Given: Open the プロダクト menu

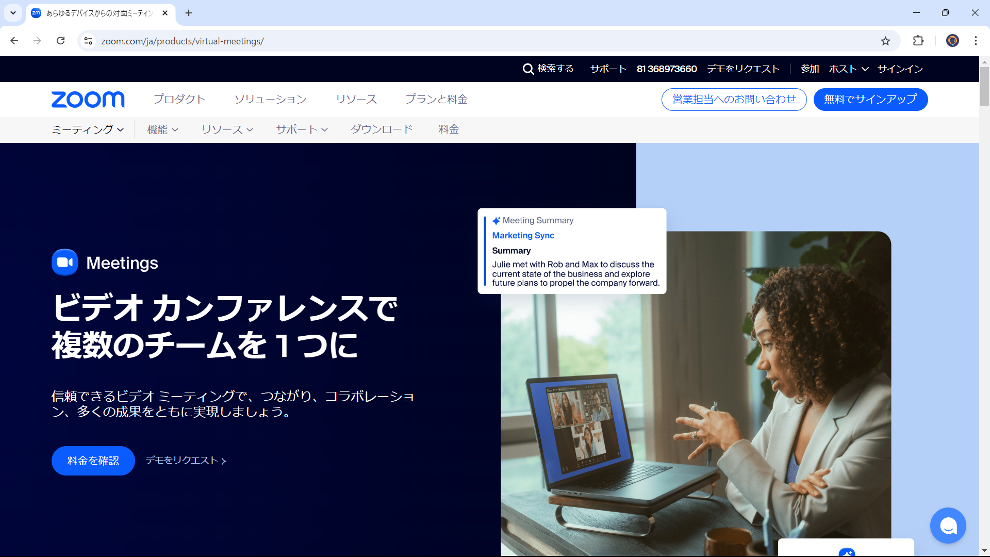Looking at the screenshot, I should pos(179,99).
